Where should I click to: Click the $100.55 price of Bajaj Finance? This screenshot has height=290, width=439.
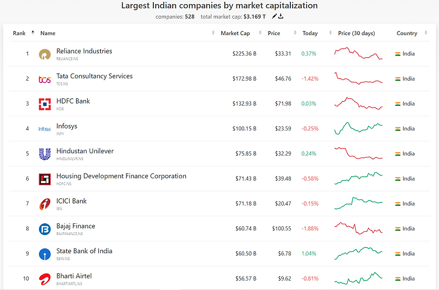point(282,229)
